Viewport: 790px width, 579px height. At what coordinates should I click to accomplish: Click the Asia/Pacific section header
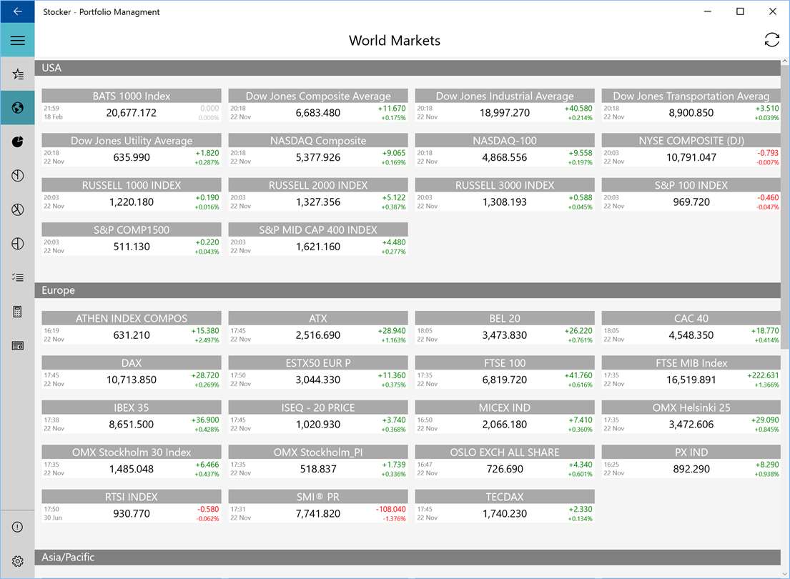coord(408,558)
